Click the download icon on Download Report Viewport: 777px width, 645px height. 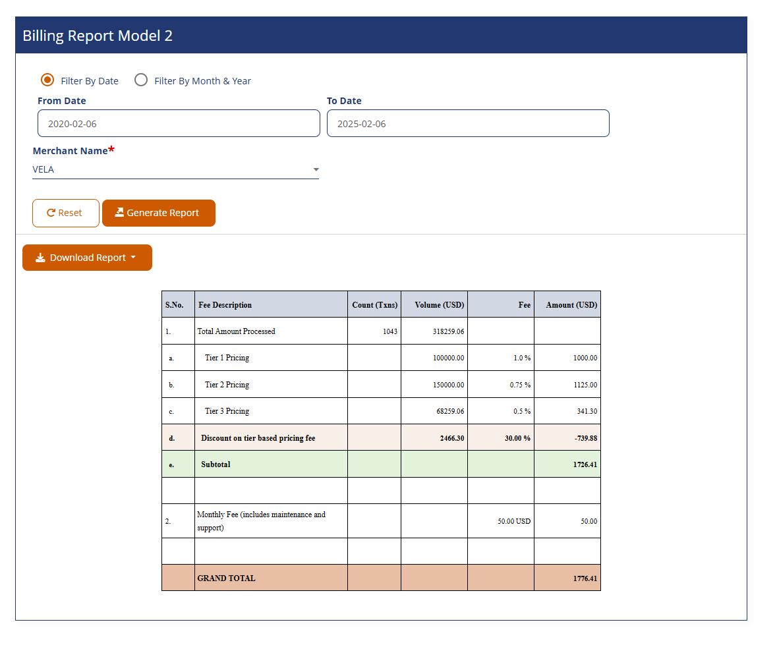(40, 257)
